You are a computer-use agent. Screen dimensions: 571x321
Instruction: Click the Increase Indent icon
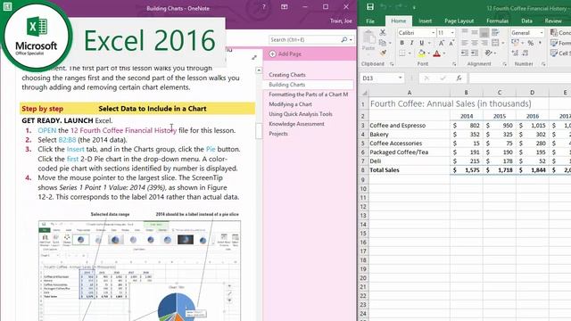coord(475,53)
